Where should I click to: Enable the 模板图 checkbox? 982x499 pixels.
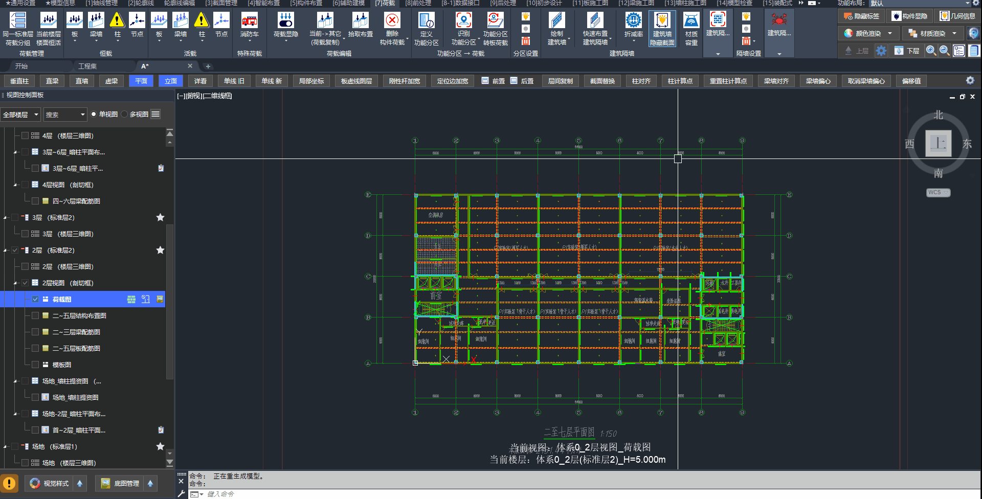pos(35,365)
